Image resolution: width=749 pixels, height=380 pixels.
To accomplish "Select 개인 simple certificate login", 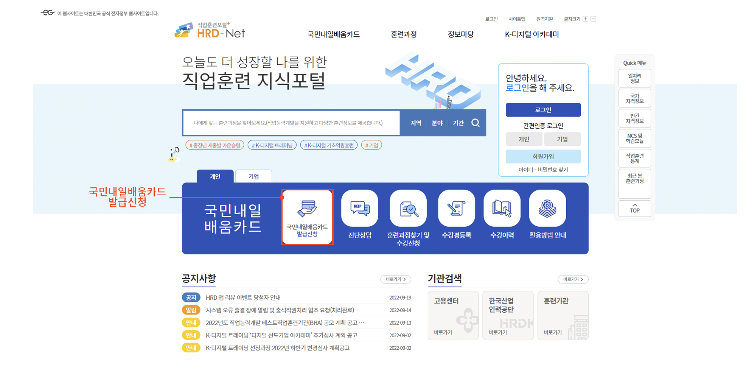I will coord(524,139).
